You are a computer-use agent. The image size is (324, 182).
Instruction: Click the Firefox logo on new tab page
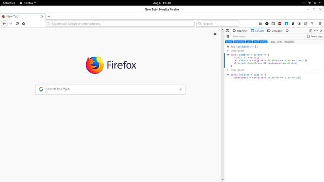[x=111, y=65]
